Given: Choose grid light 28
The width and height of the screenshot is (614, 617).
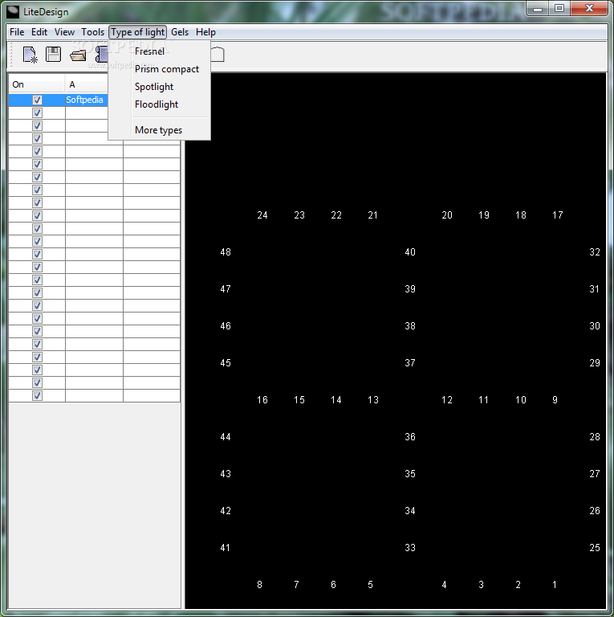Looking at the screenshot, I should 595,437.
